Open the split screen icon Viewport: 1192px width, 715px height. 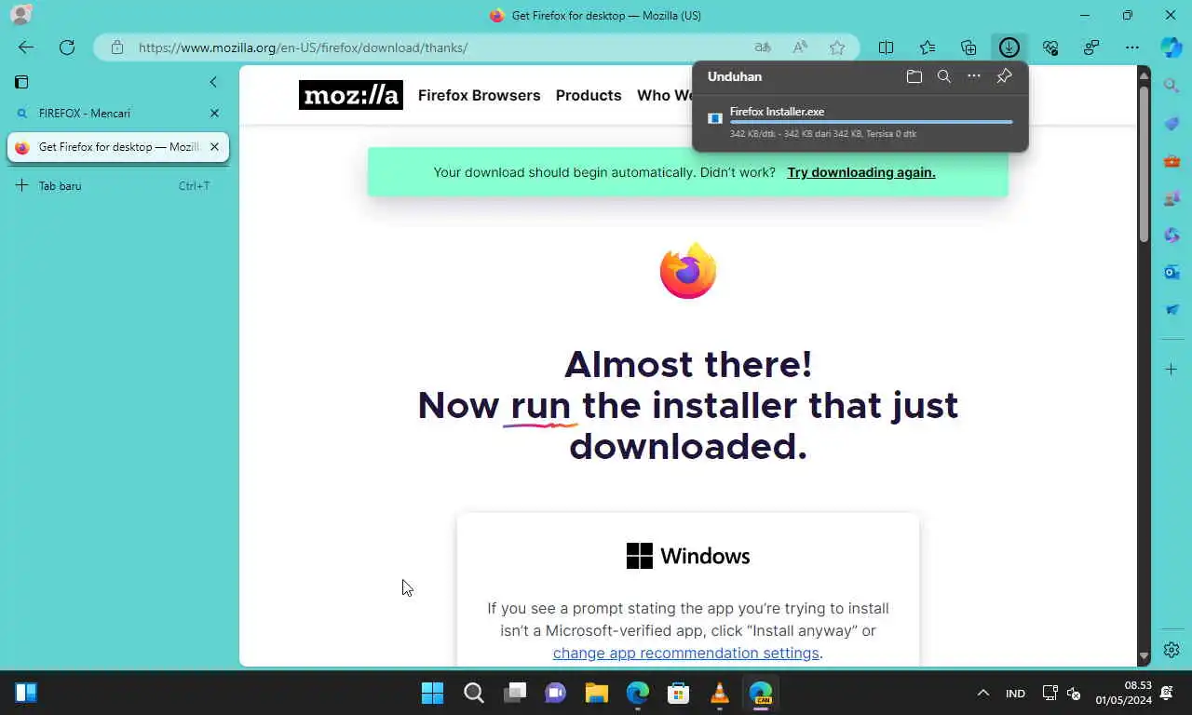887,47
